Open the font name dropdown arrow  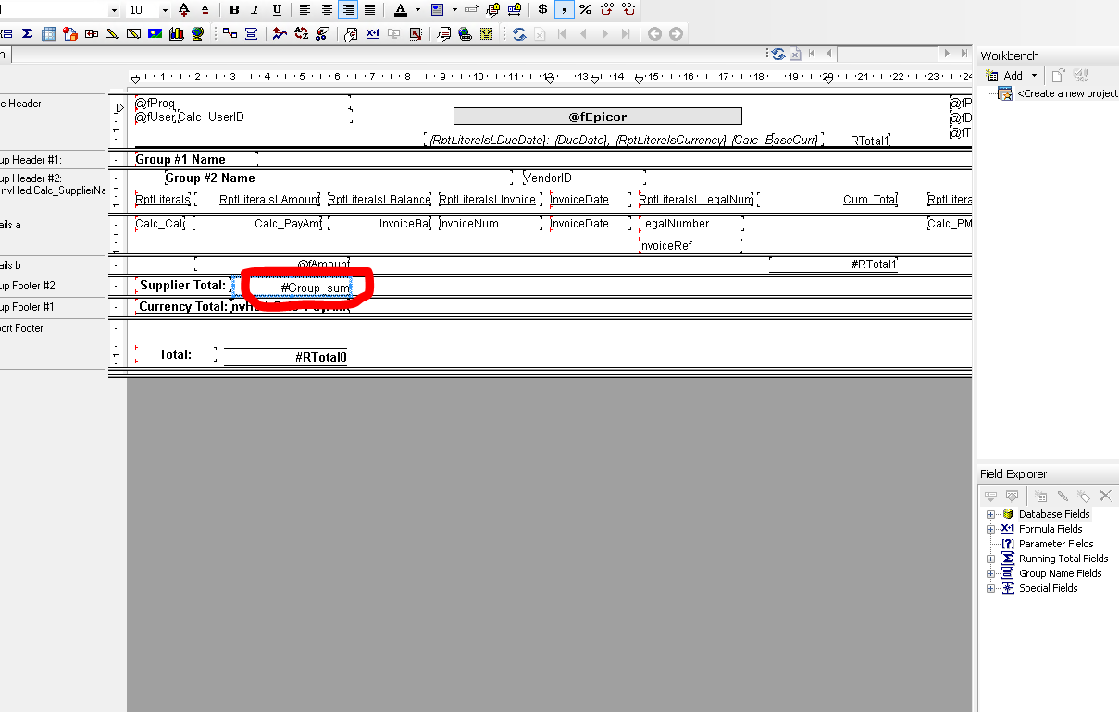(x=114, y=9)
